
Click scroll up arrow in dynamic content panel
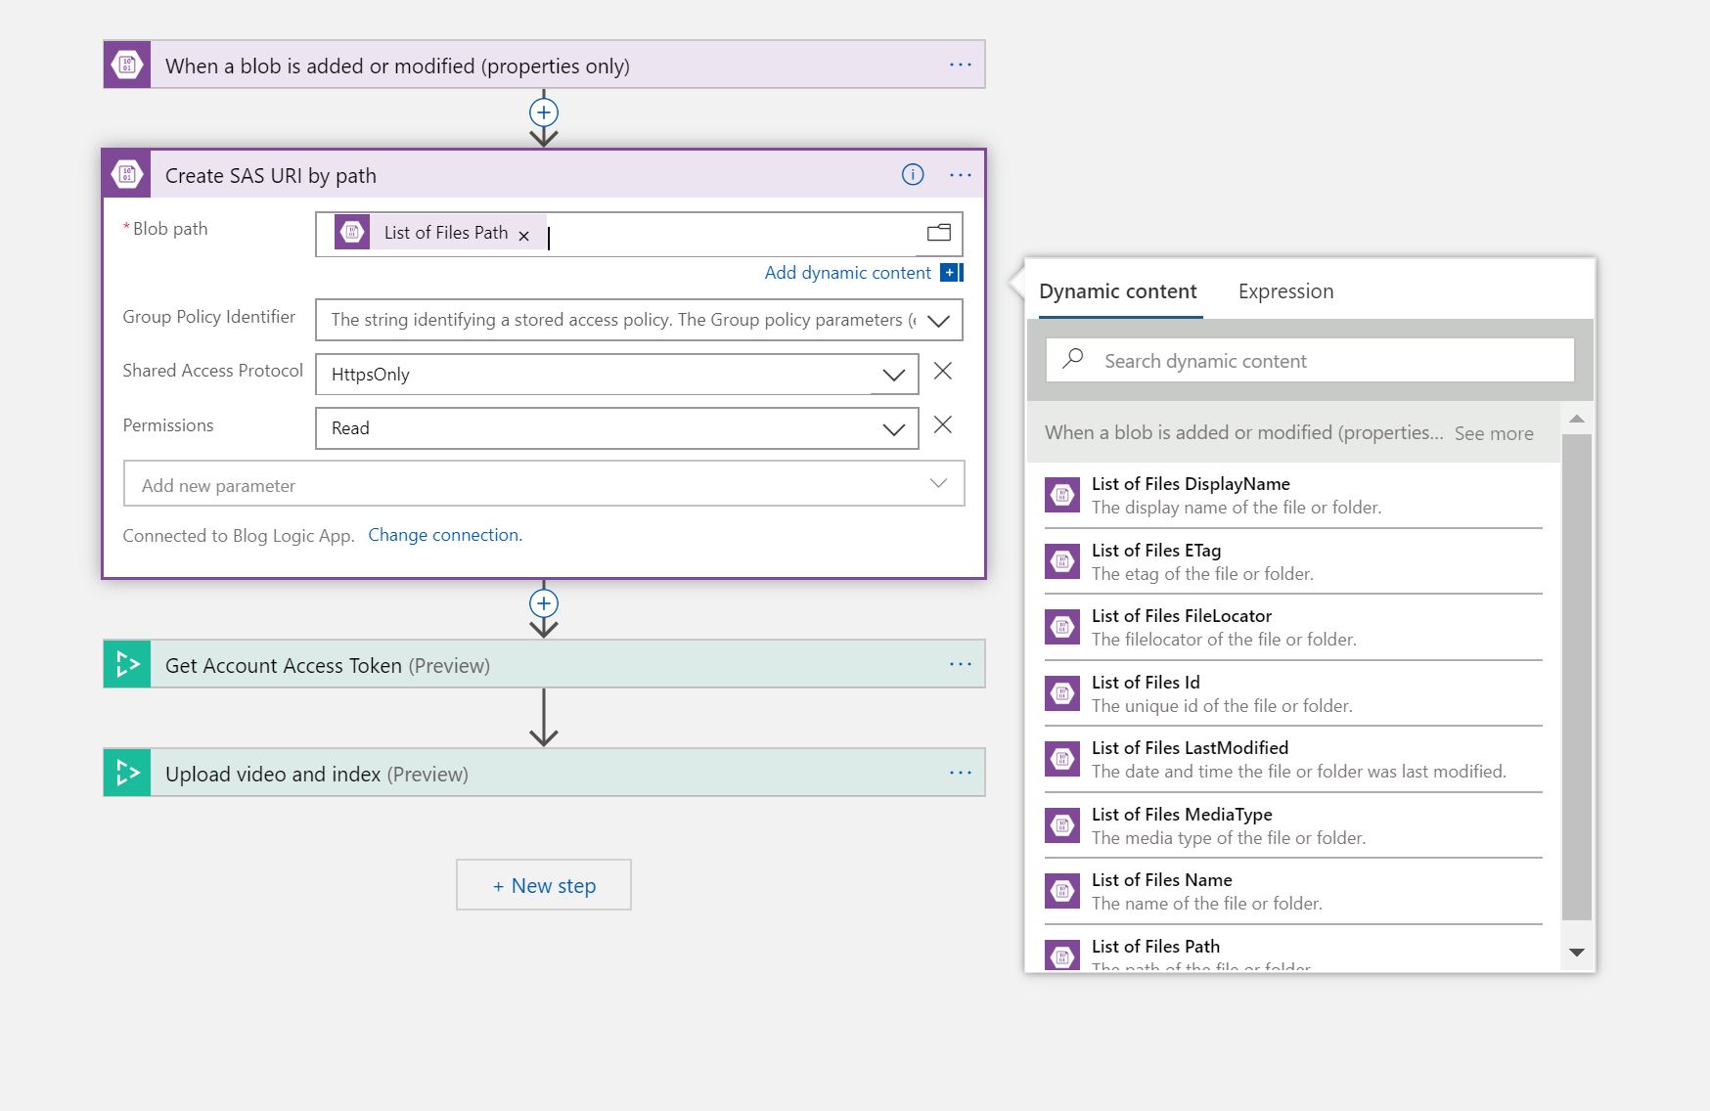point(1577,419)
